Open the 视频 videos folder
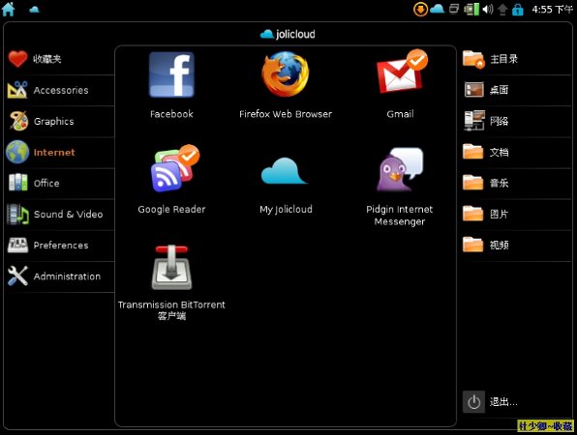577x435 pixels. point(516,246)
